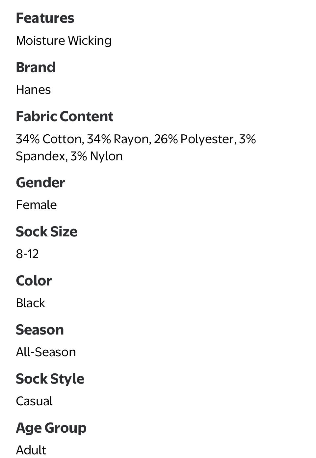
Task: Tap the 8-12 sock size value
Action: [x=27, y=254]
